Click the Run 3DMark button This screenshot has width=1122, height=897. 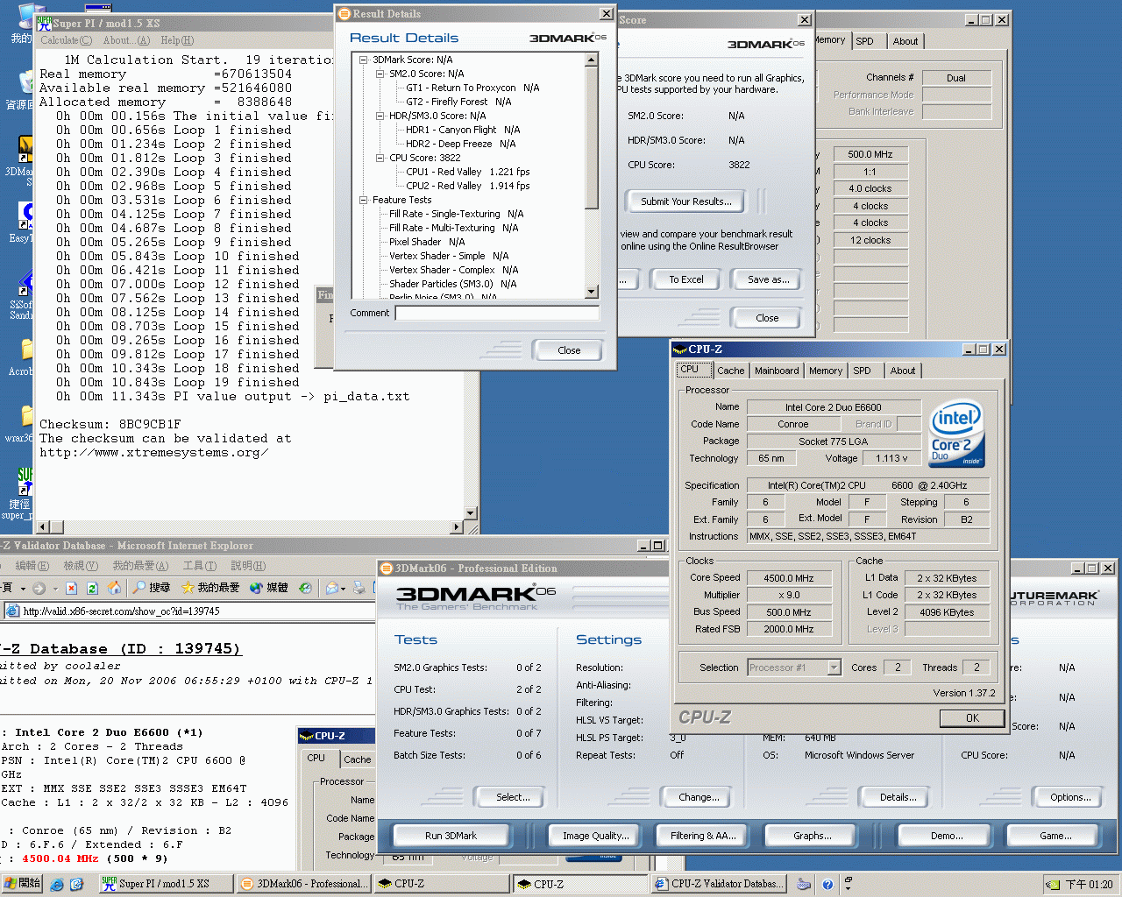(x=451, y=836)
